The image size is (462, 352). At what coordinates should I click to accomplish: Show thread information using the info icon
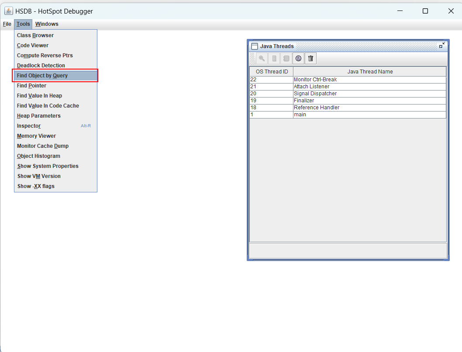(298, 58)
